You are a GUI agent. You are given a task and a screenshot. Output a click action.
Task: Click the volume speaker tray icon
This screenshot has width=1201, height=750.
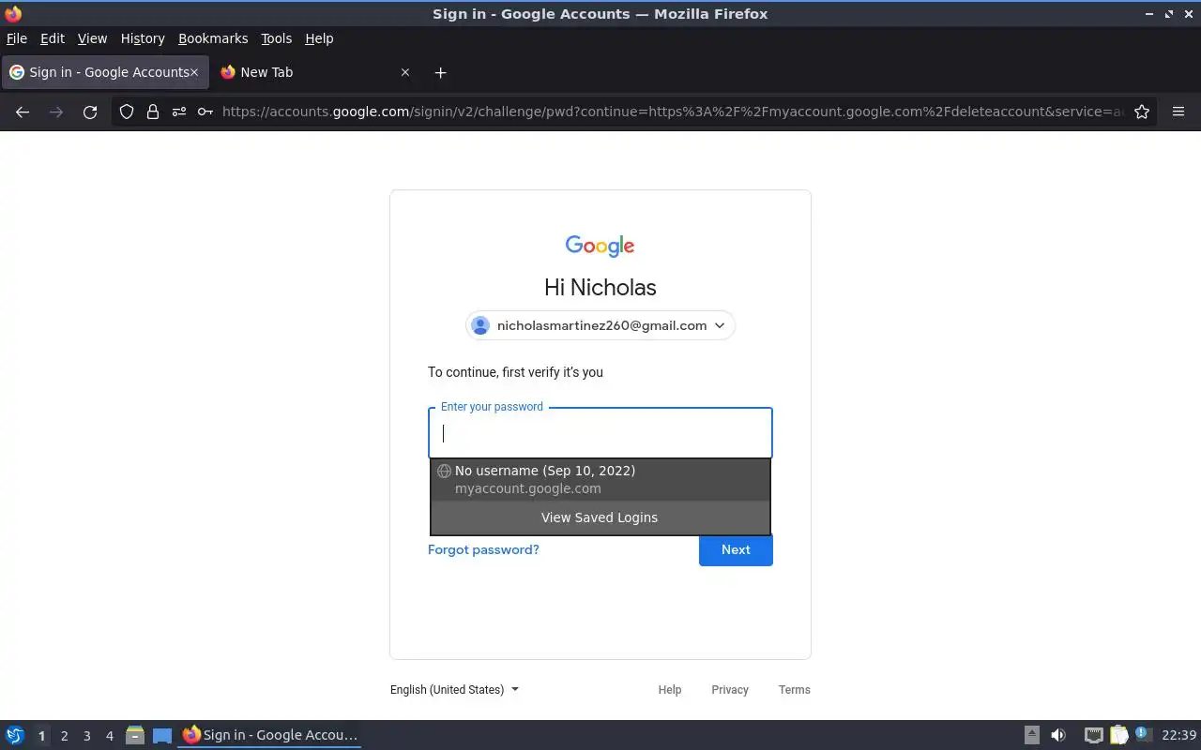pos(1058,735)
